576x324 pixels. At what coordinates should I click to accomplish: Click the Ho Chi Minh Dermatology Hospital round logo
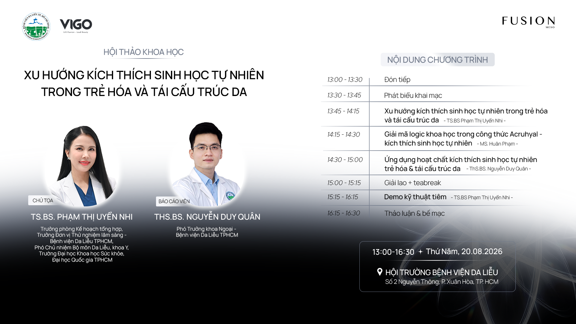pos(36,26)
